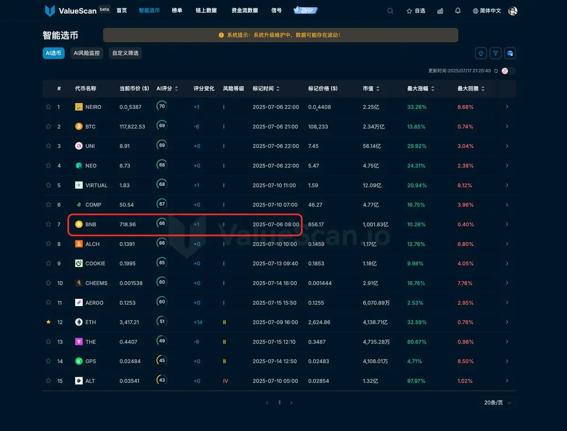Expand the BTC row chevron
567x431 pixels.
[x=507, y=126]
